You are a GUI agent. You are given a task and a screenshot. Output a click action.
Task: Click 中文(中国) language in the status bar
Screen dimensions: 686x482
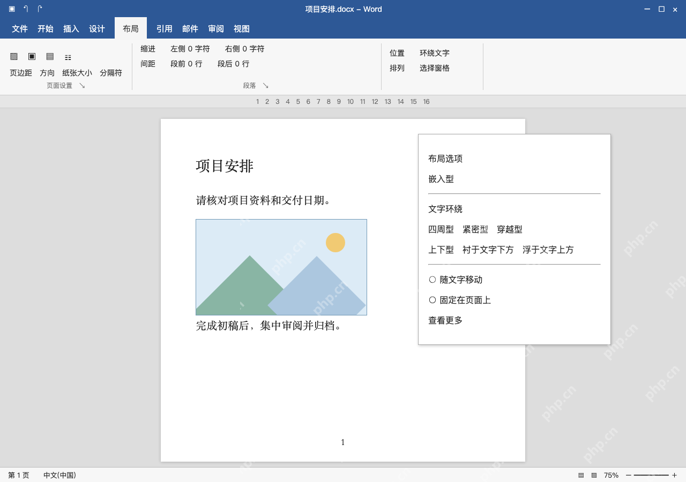[59, 475]
